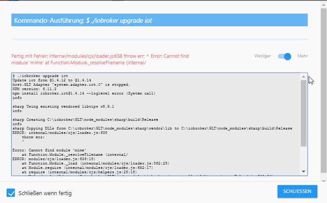327x203 pixels.
Task: Click the 'Mehr' label
Action: click(302, 56)
